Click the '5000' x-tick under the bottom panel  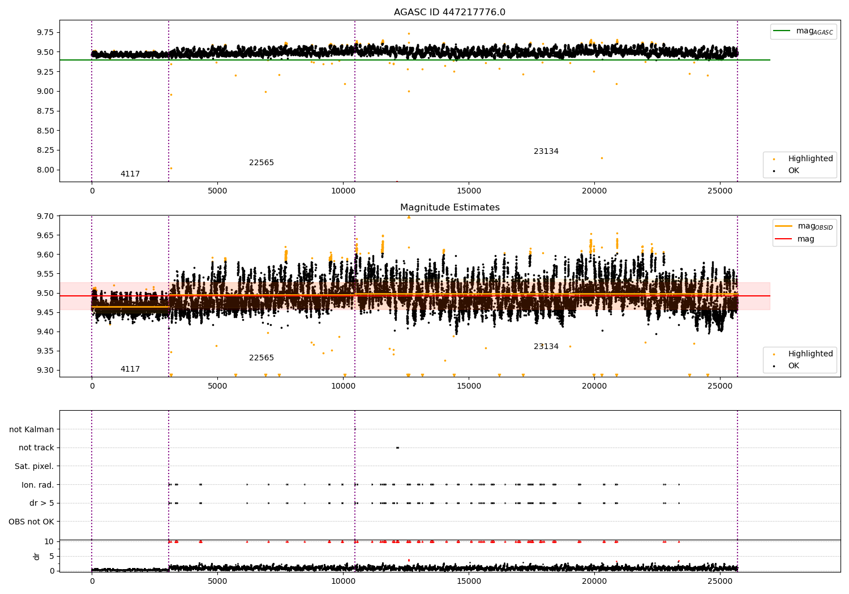click(217, 580)
